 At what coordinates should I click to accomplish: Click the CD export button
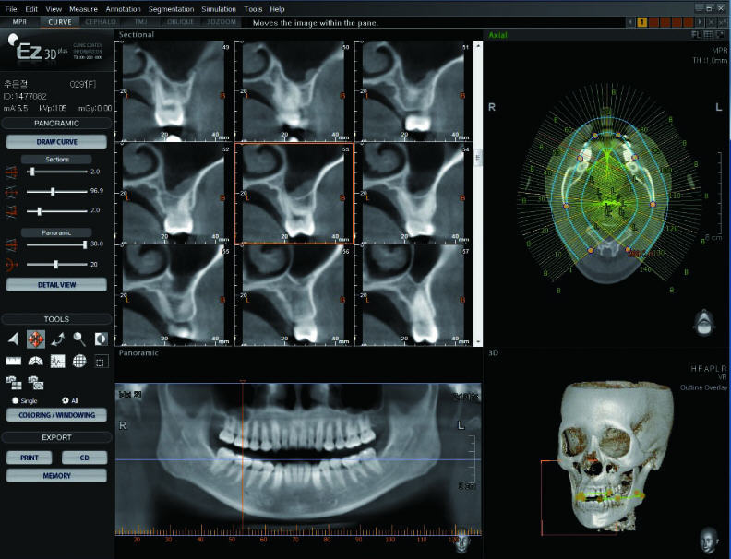click(x=84, y=458)
